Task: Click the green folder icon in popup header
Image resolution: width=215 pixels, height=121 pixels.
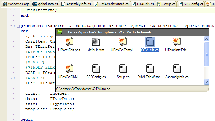Action: point(59,32)
